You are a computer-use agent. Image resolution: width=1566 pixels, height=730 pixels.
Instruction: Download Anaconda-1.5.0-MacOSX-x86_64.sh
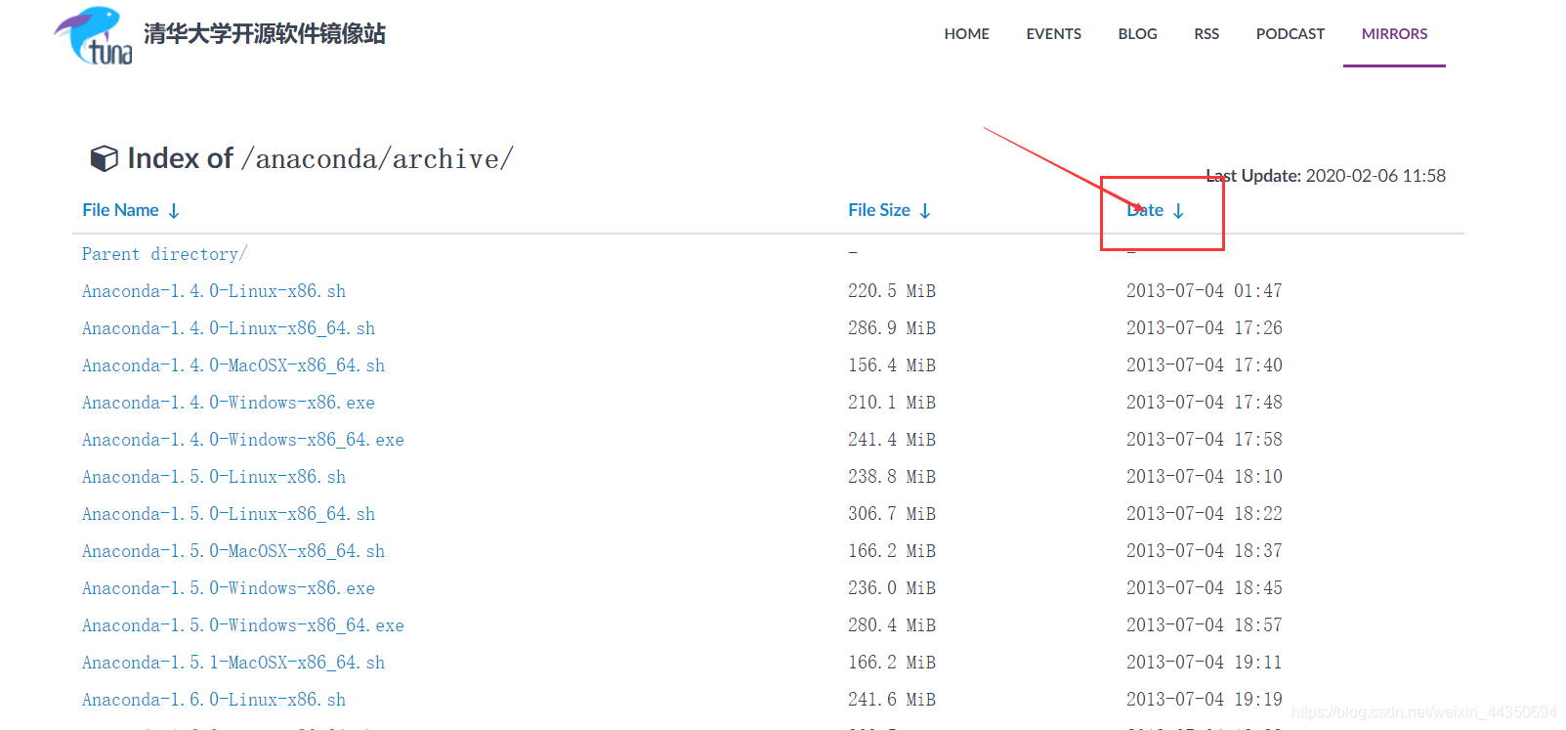(x=233, y=551)
